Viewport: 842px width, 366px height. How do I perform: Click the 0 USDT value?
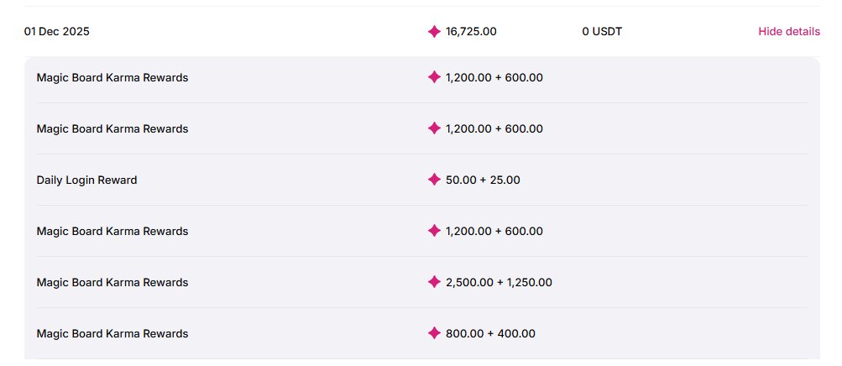click(602, 32)
